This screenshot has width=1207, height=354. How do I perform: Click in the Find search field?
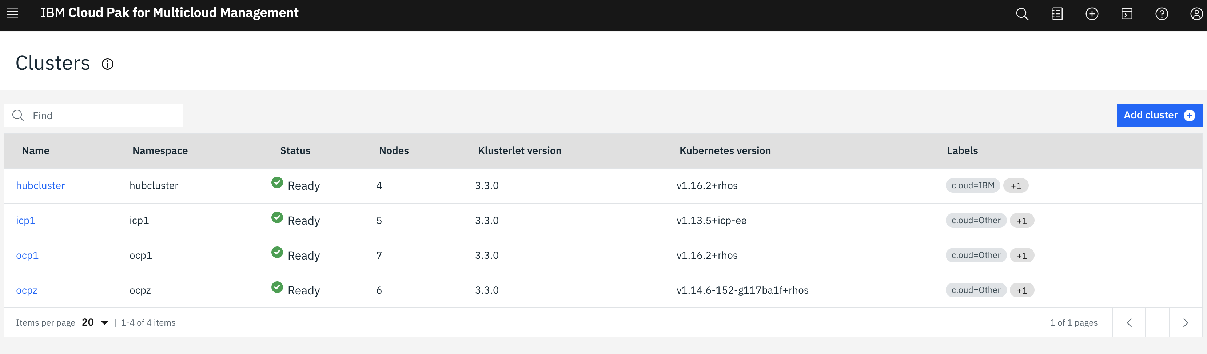click(x=93, y=116)
